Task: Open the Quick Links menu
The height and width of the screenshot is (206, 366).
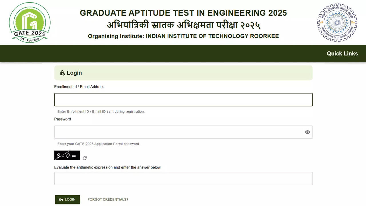Action: point(342,54)
